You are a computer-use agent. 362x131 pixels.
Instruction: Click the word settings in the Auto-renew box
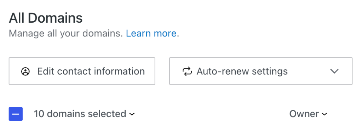270,72
